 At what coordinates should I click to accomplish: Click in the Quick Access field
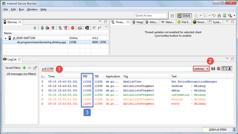point(151,16)
